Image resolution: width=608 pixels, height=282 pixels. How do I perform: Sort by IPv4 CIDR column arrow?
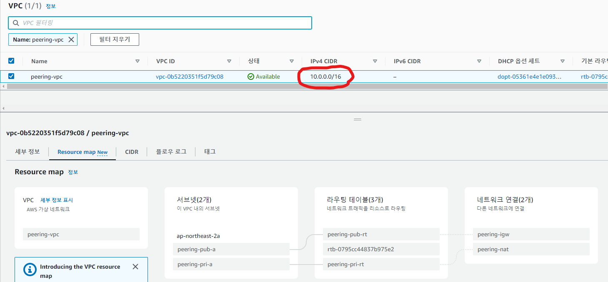coord(375,61)
